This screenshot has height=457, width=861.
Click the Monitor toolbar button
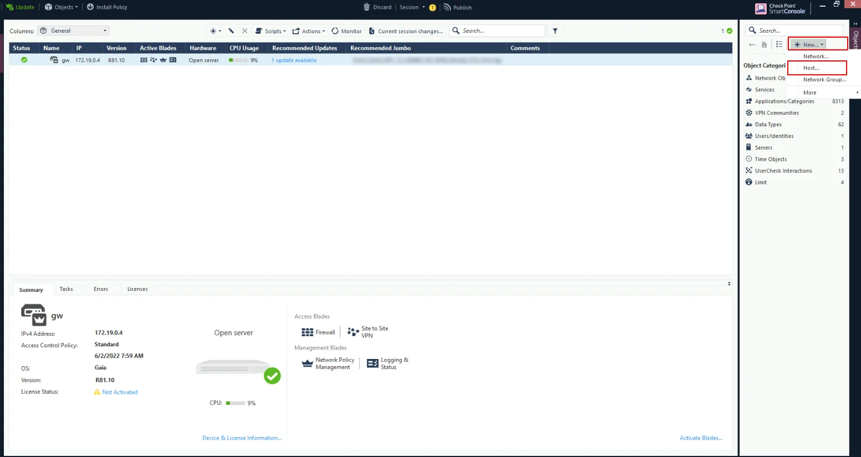point(347,31)
